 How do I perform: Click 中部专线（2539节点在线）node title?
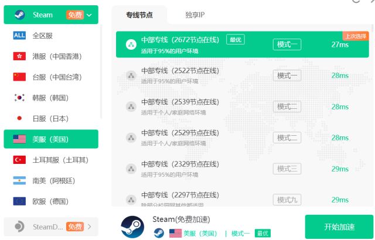click(x=180, y=102)
